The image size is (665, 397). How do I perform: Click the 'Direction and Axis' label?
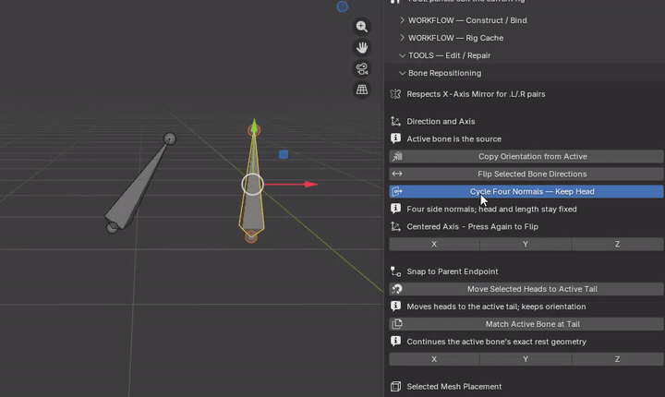pos(441,121)
